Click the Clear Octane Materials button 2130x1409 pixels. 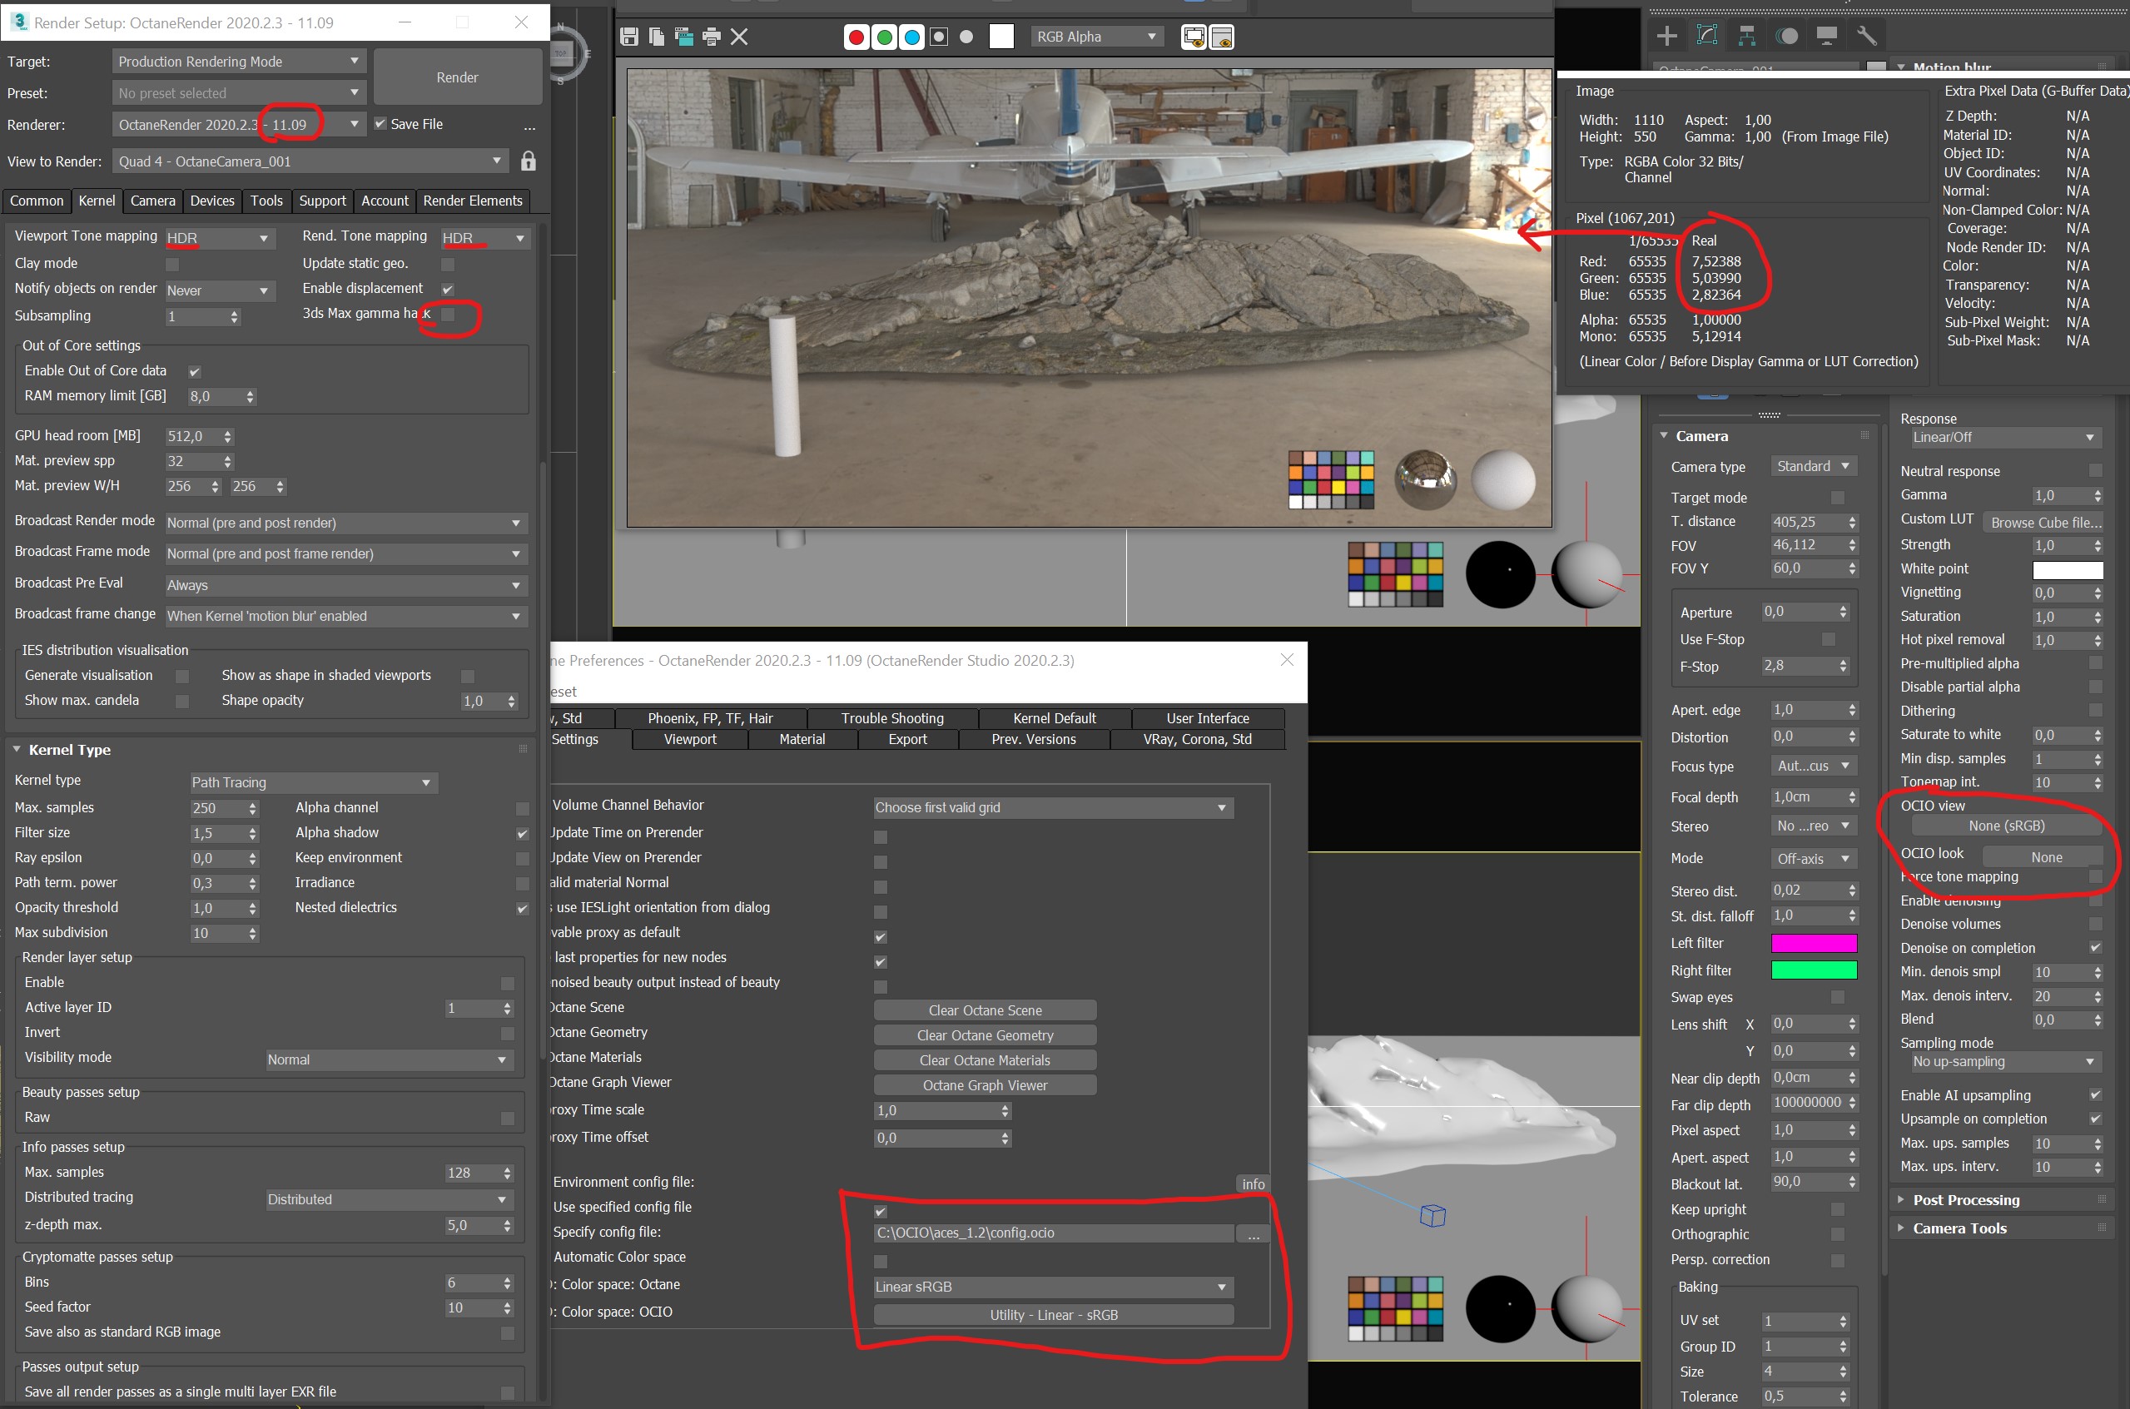984,1060
